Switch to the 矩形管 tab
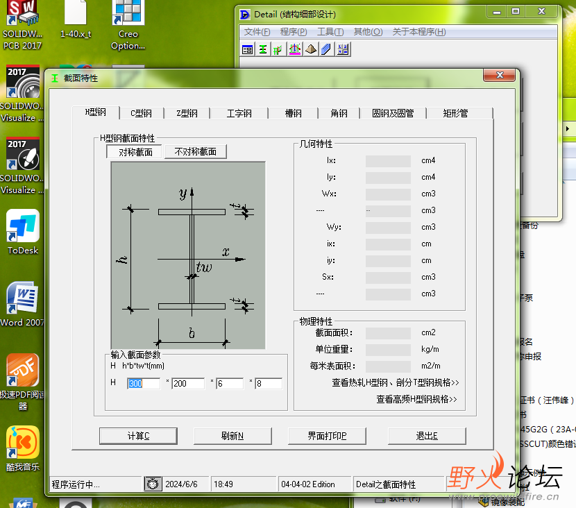Screen dimensions: 576x508 [455, 113]
